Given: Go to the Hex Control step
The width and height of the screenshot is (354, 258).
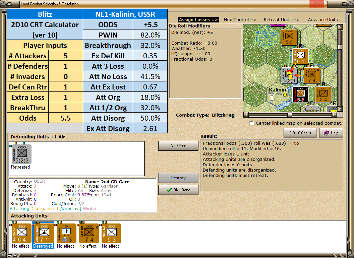Looking at the screenshot, I should [x=240, y=20].
